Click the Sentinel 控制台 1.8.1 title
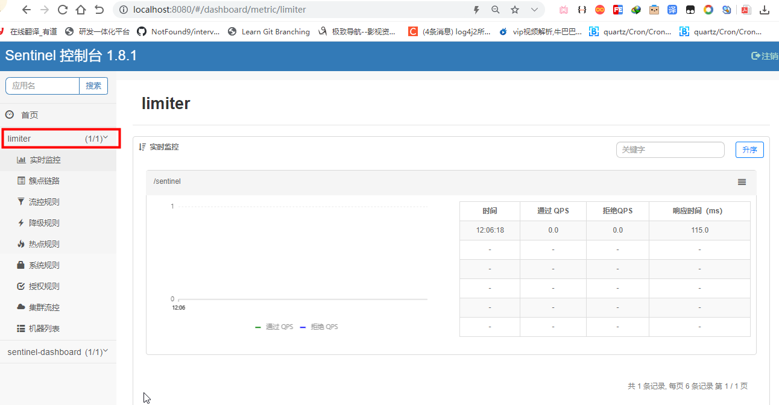The height and width of the screenshot is (405, 779). (x=71, y=56)
